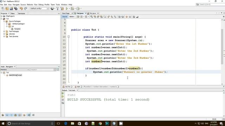
Task: Switch to the Services tab
Action: (21, 13)
